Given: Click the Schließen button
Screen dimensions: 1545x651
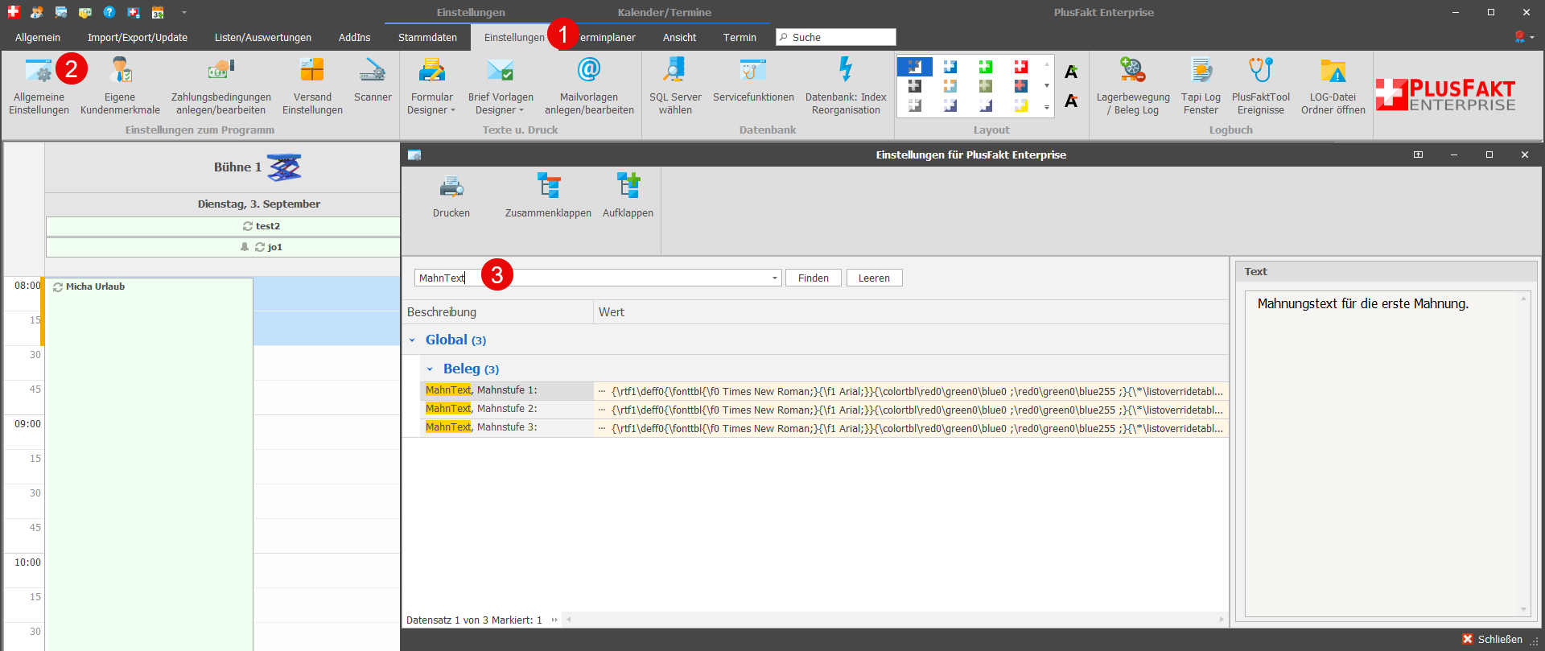Looking at the screenshot, I should [1493, 639].
